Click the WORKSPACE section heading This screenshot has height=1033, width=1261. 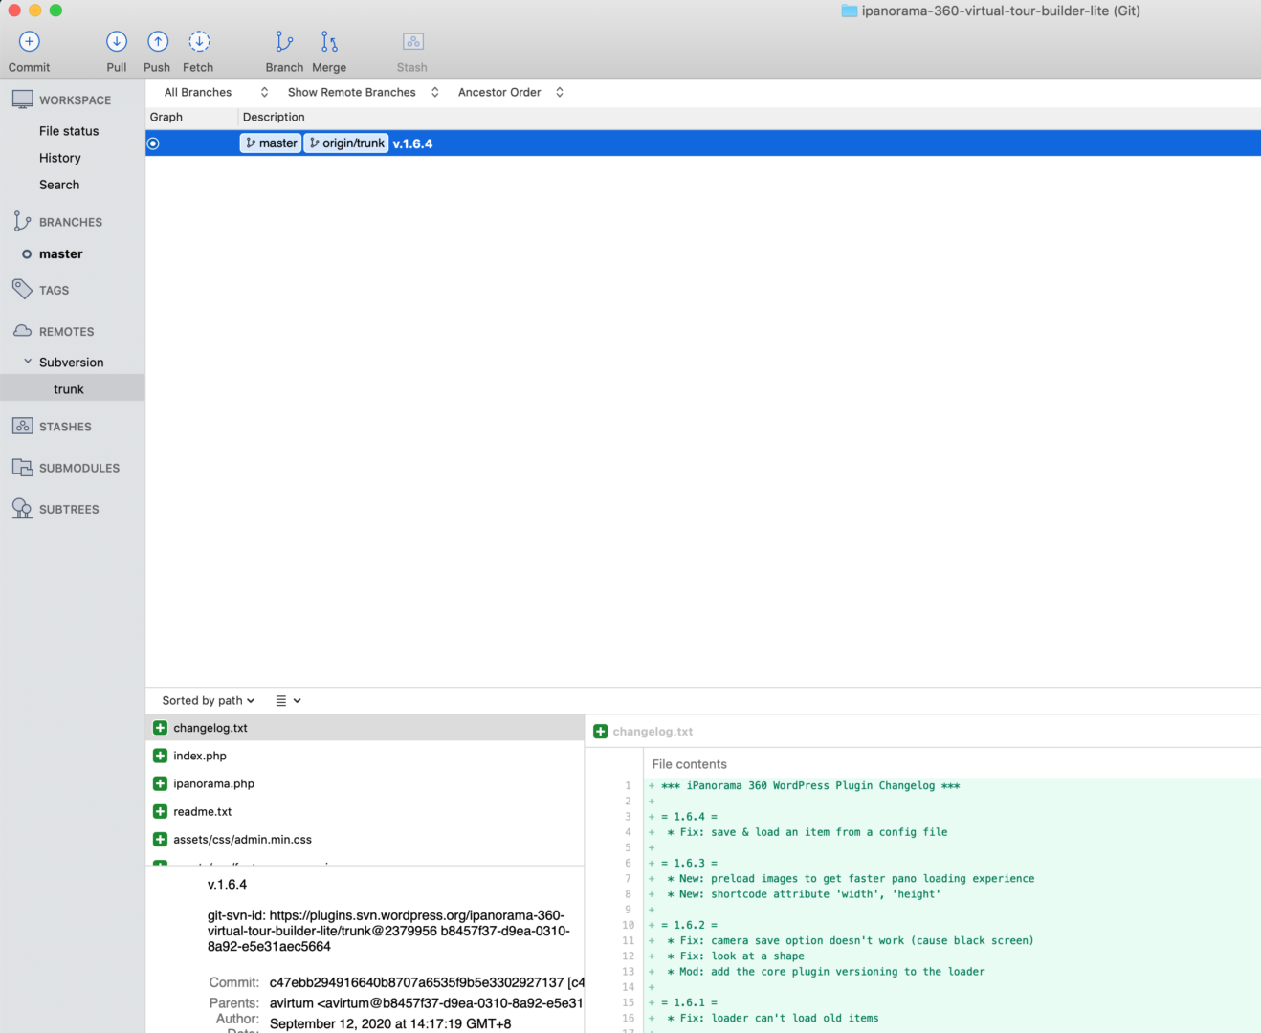click(76, 100)
